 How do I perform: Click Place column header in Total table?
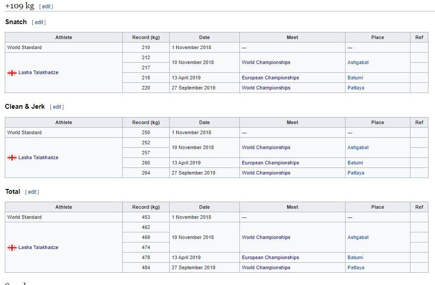(x=378, y=207)
